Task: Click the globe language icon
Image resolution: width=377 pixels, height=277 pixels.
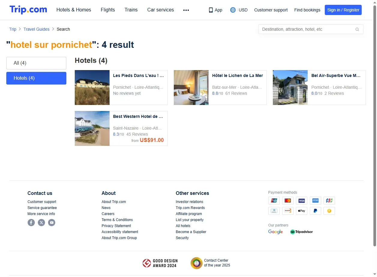Action: pos(233,10)
